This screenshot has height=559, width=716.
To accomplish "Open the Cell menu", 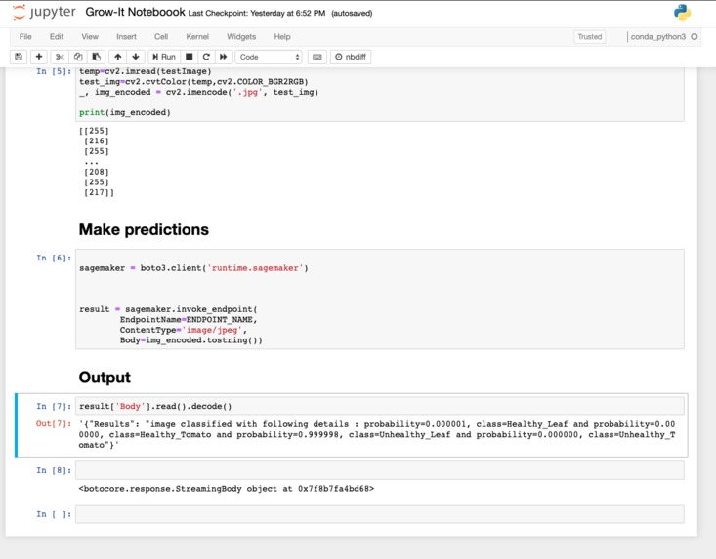I will pos(161,36).
